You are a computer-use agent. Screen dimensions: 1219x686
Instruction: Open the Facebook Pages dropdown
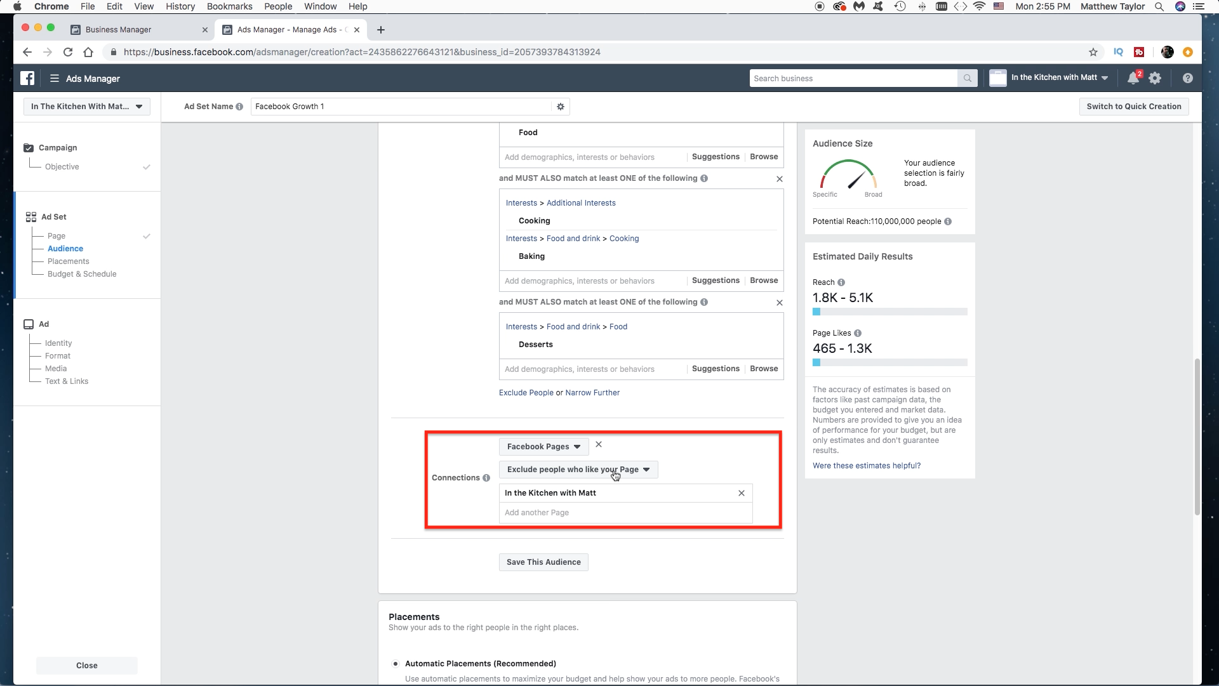point(543,447)
